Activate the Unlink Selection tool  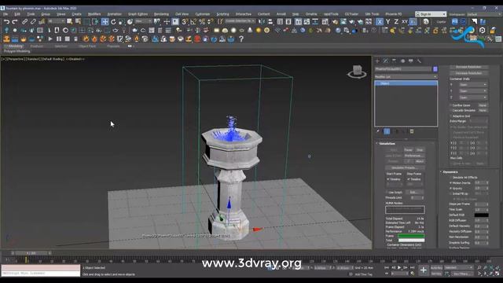tap(33, 22)
